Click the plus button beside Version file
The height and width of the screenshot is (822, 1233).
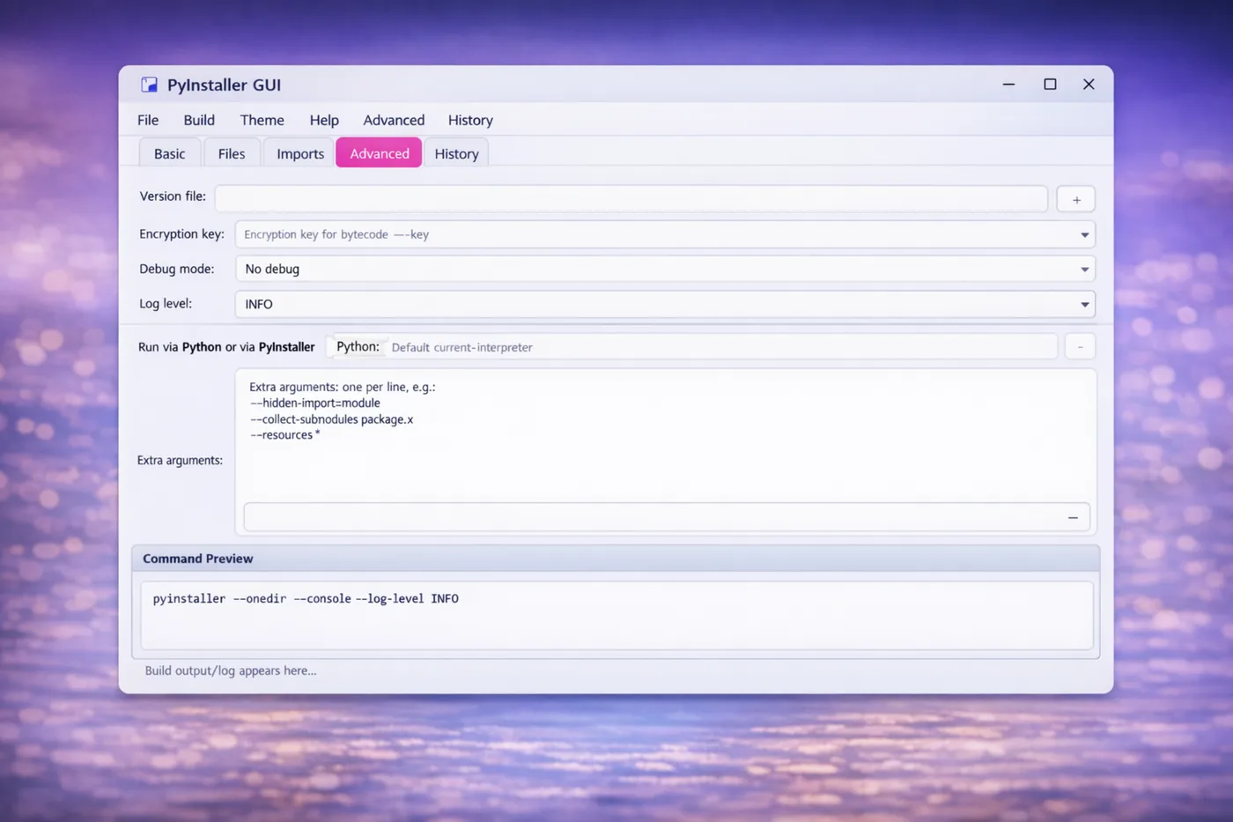point(1075,199)
